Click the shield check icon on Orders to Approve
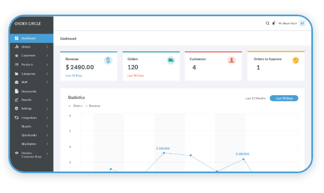Screen dimensions: 324x193 (x=296, y=60)
